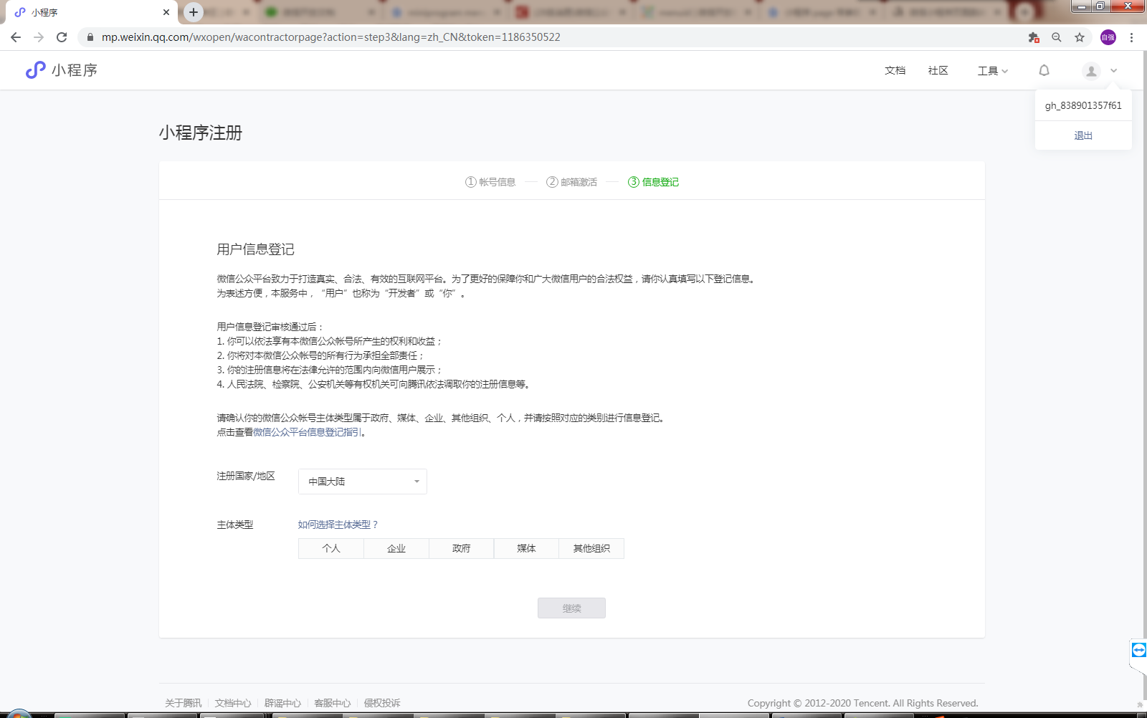Open 微信公众平台信息登记指引 link
Screen dimensions: 1147x718
tap(307, 432)
